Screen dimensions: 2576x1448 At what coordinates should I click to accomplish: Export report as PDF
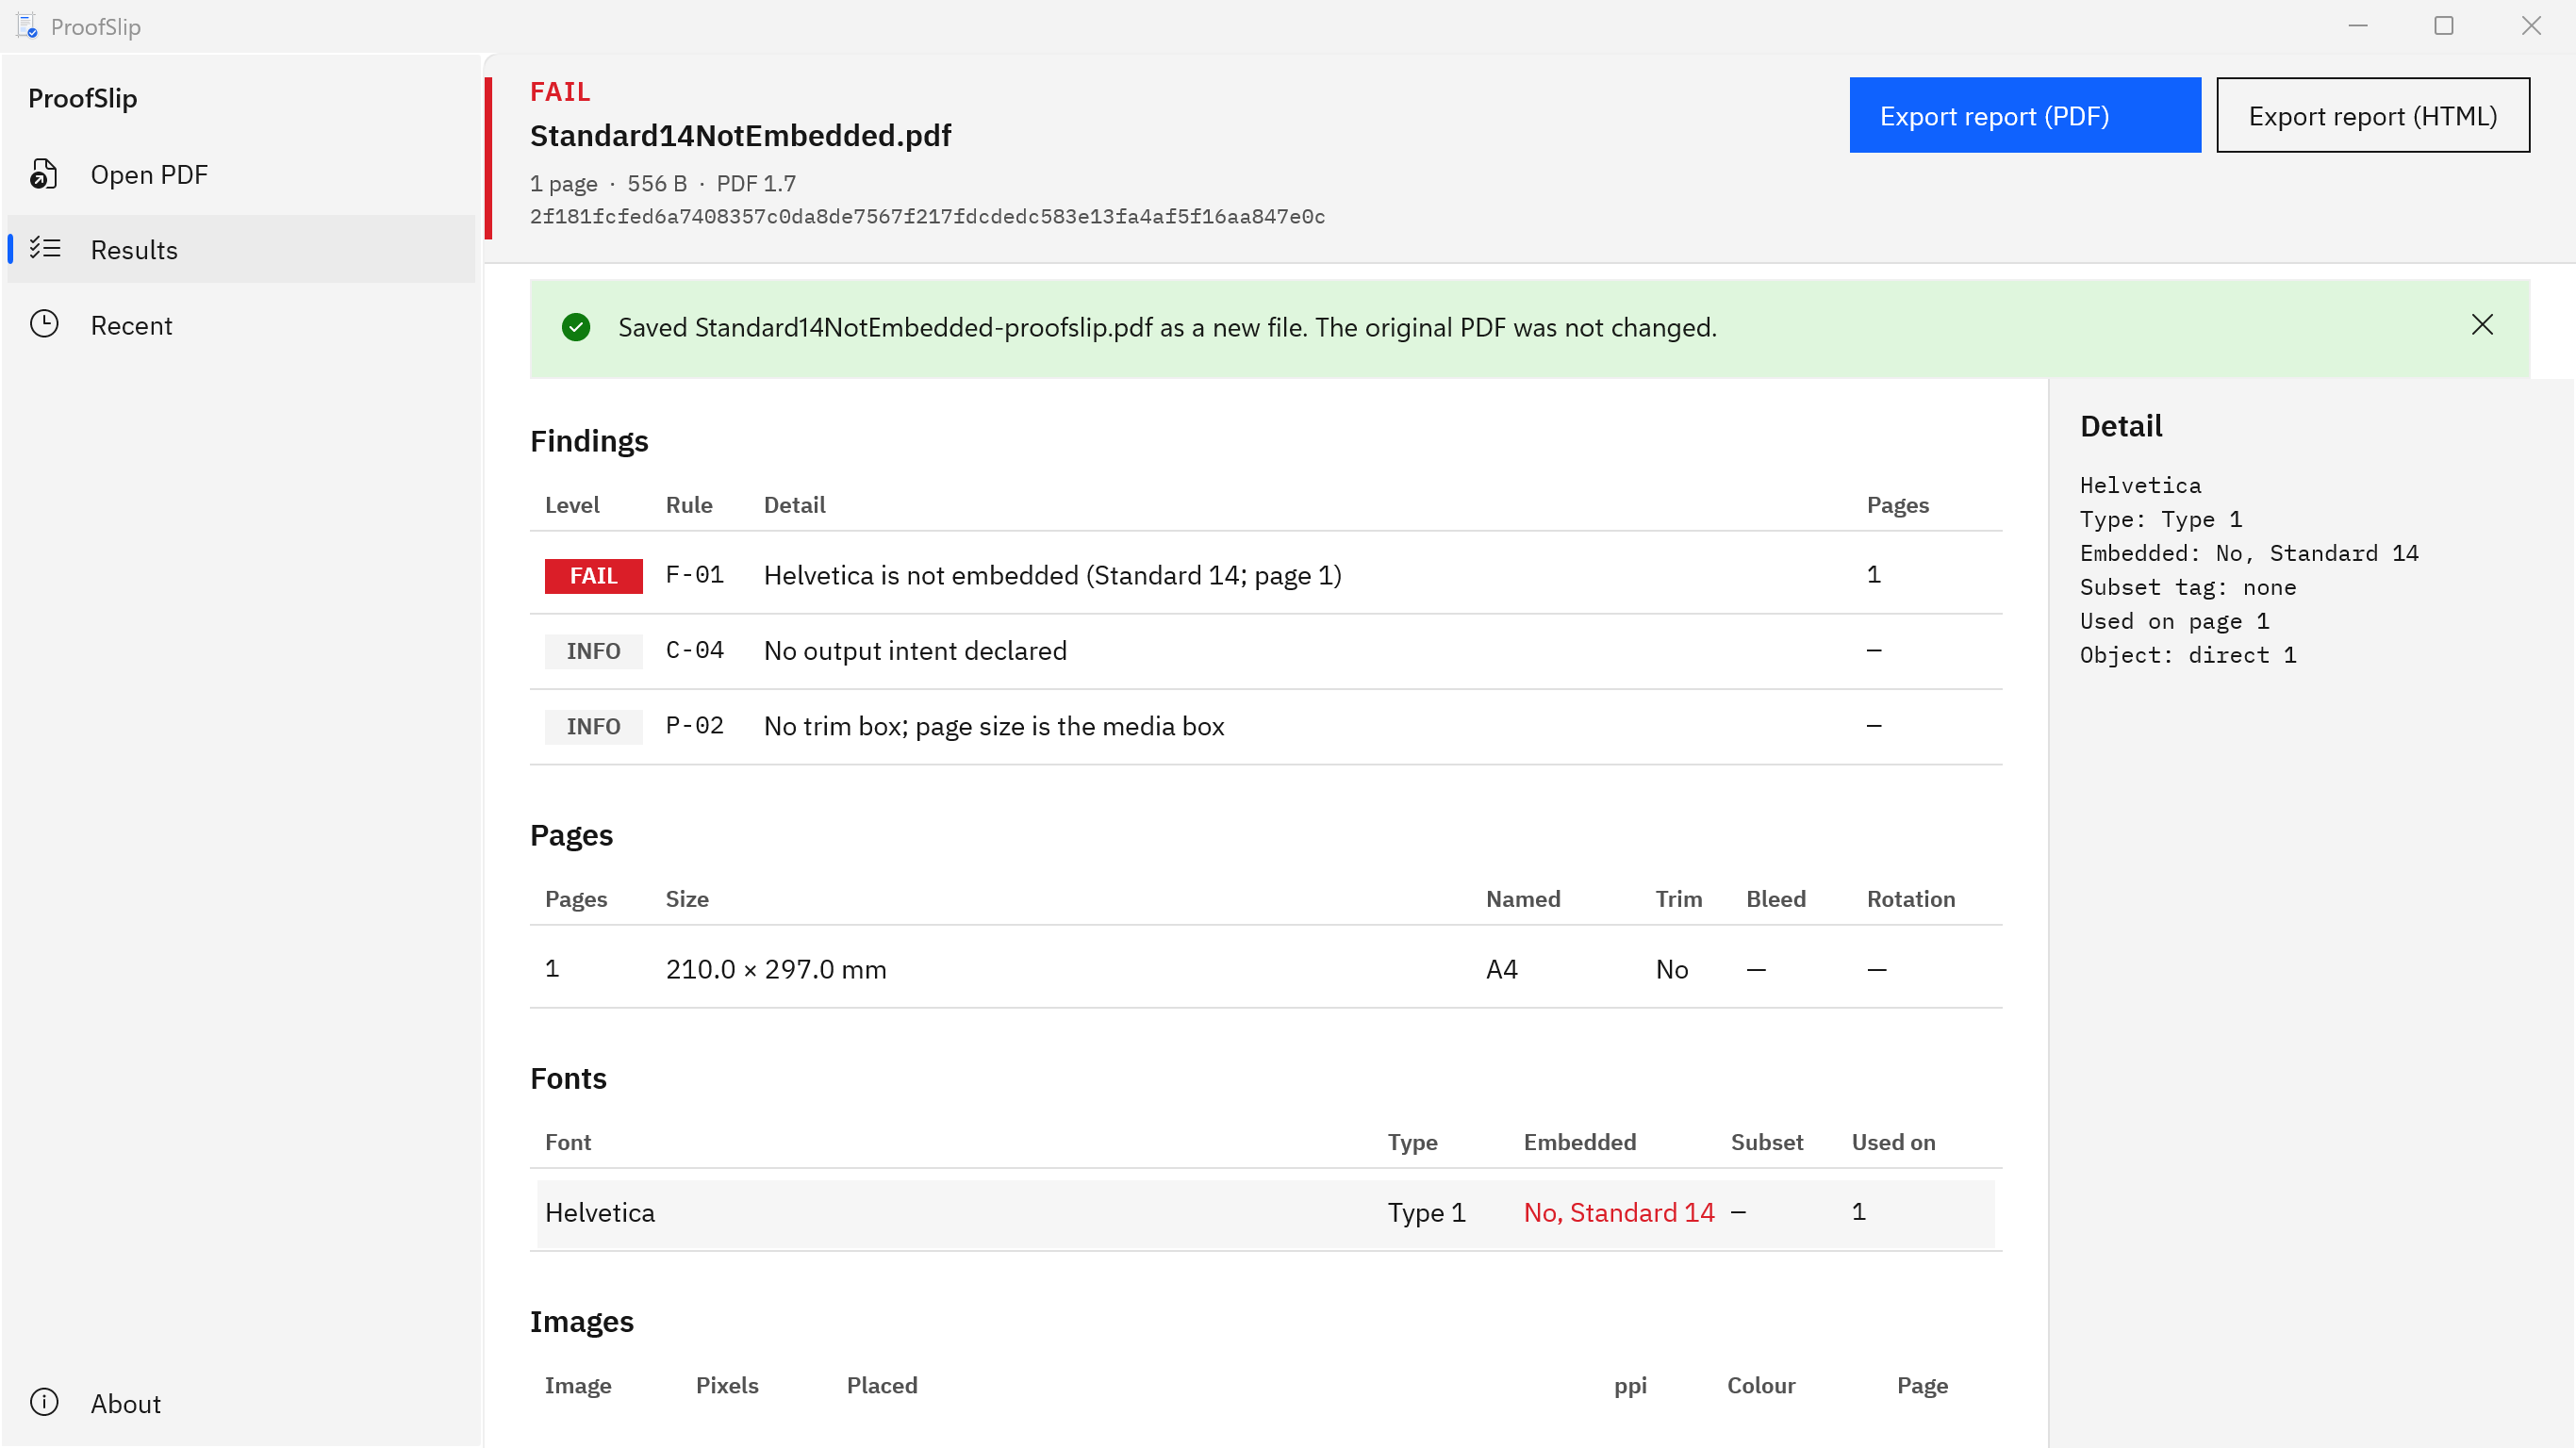[x=2025, y=115]
